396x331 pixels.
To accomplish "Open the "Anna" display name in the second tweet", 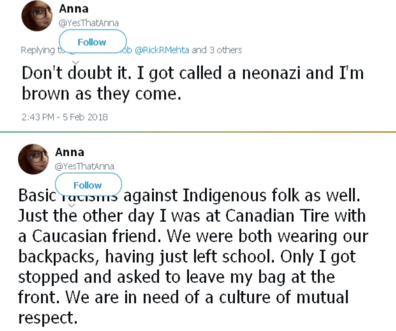I will pyautogui.click(x=70, y=152).
